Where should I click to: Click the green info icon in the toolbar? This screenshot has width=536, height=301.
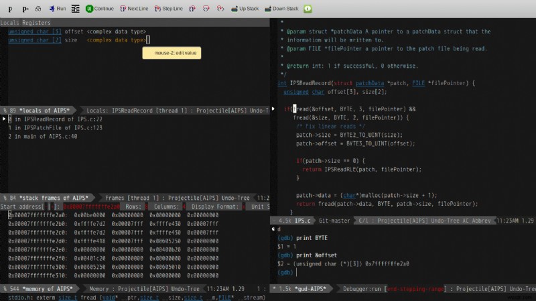[x=308, y=9]
